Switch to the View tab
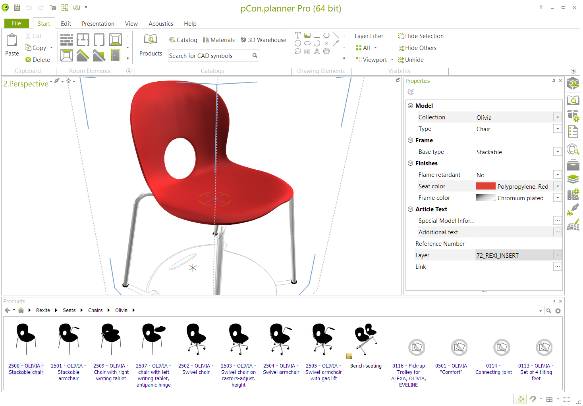Image resolution: width=583 pixels, height=406 pixels. click(x=131, y=24)
